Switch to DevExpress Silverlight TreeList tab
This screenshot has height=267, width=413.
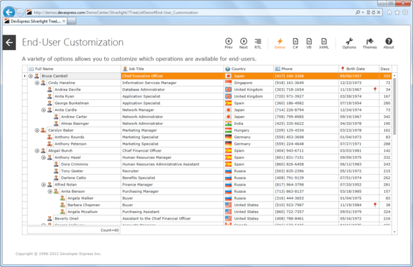(35, 21)
